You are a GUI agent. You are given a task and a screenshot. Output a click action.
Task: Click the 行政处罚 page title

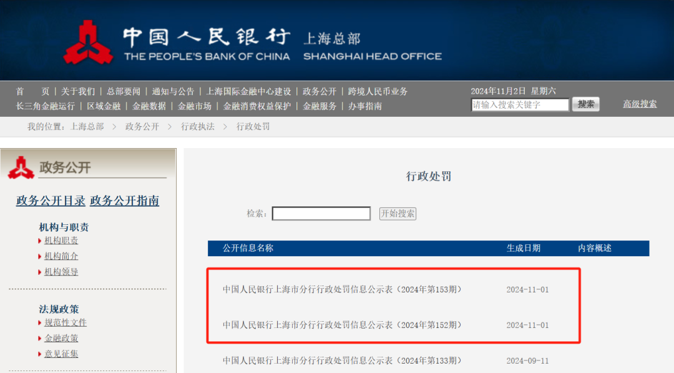pos(429,176)
